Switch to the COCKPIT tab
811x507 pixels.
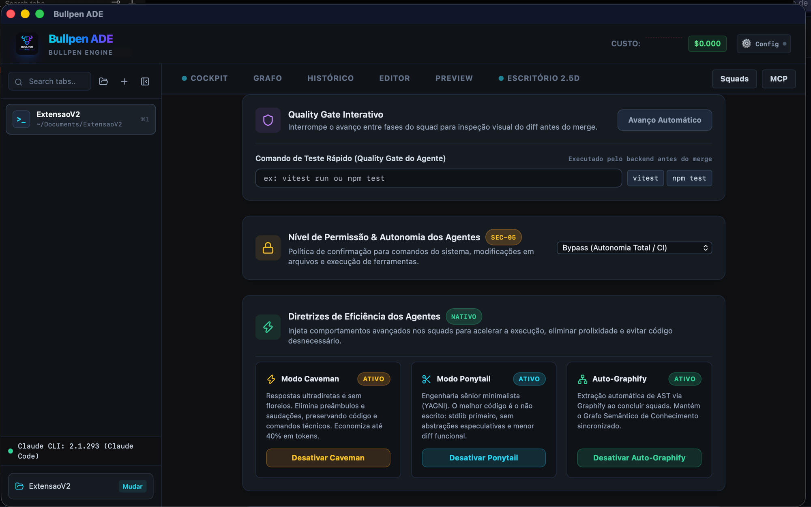click(x=205, y=78)
